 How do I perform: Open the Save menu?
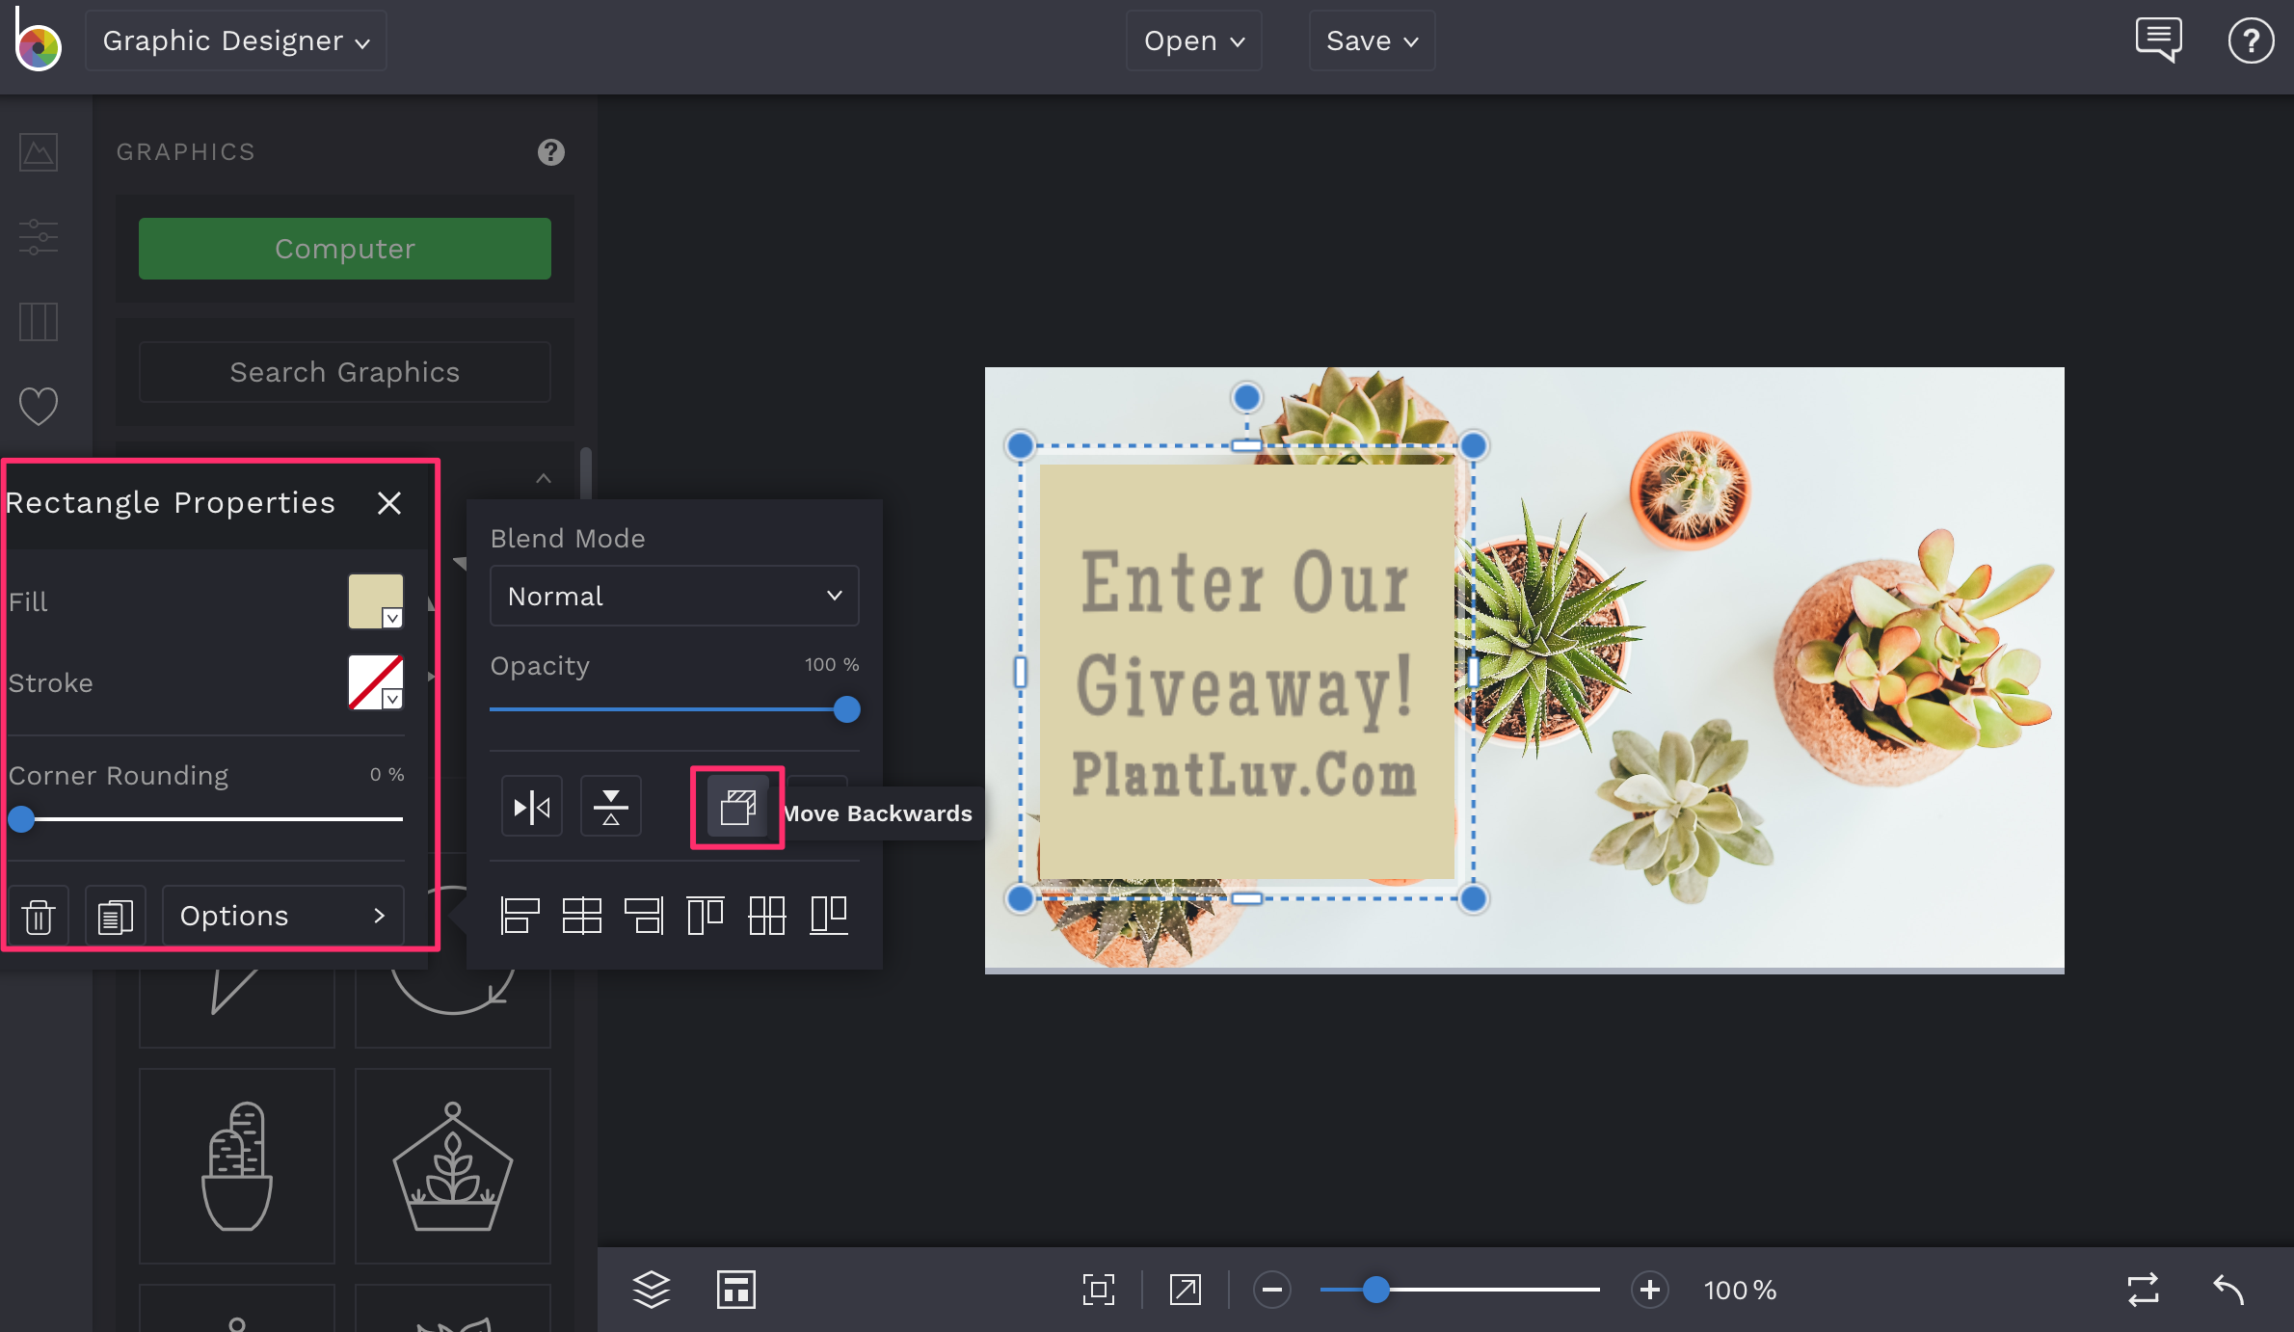tap(1371, 40)
